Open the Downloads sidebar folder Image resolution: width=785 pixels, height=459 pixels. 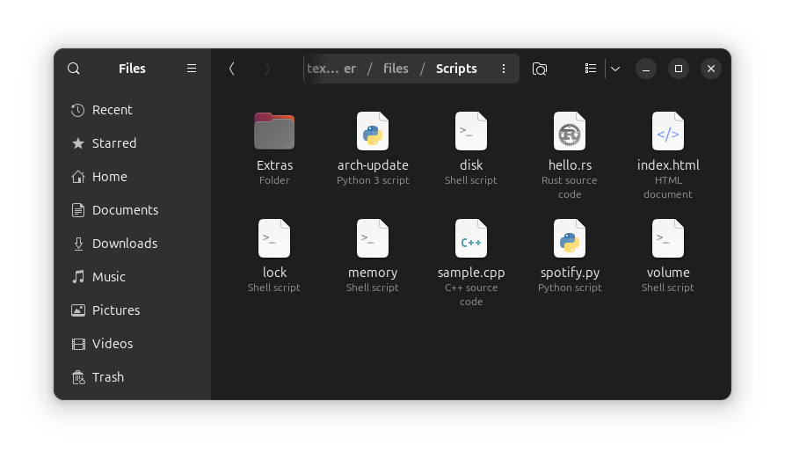[124, 244]
